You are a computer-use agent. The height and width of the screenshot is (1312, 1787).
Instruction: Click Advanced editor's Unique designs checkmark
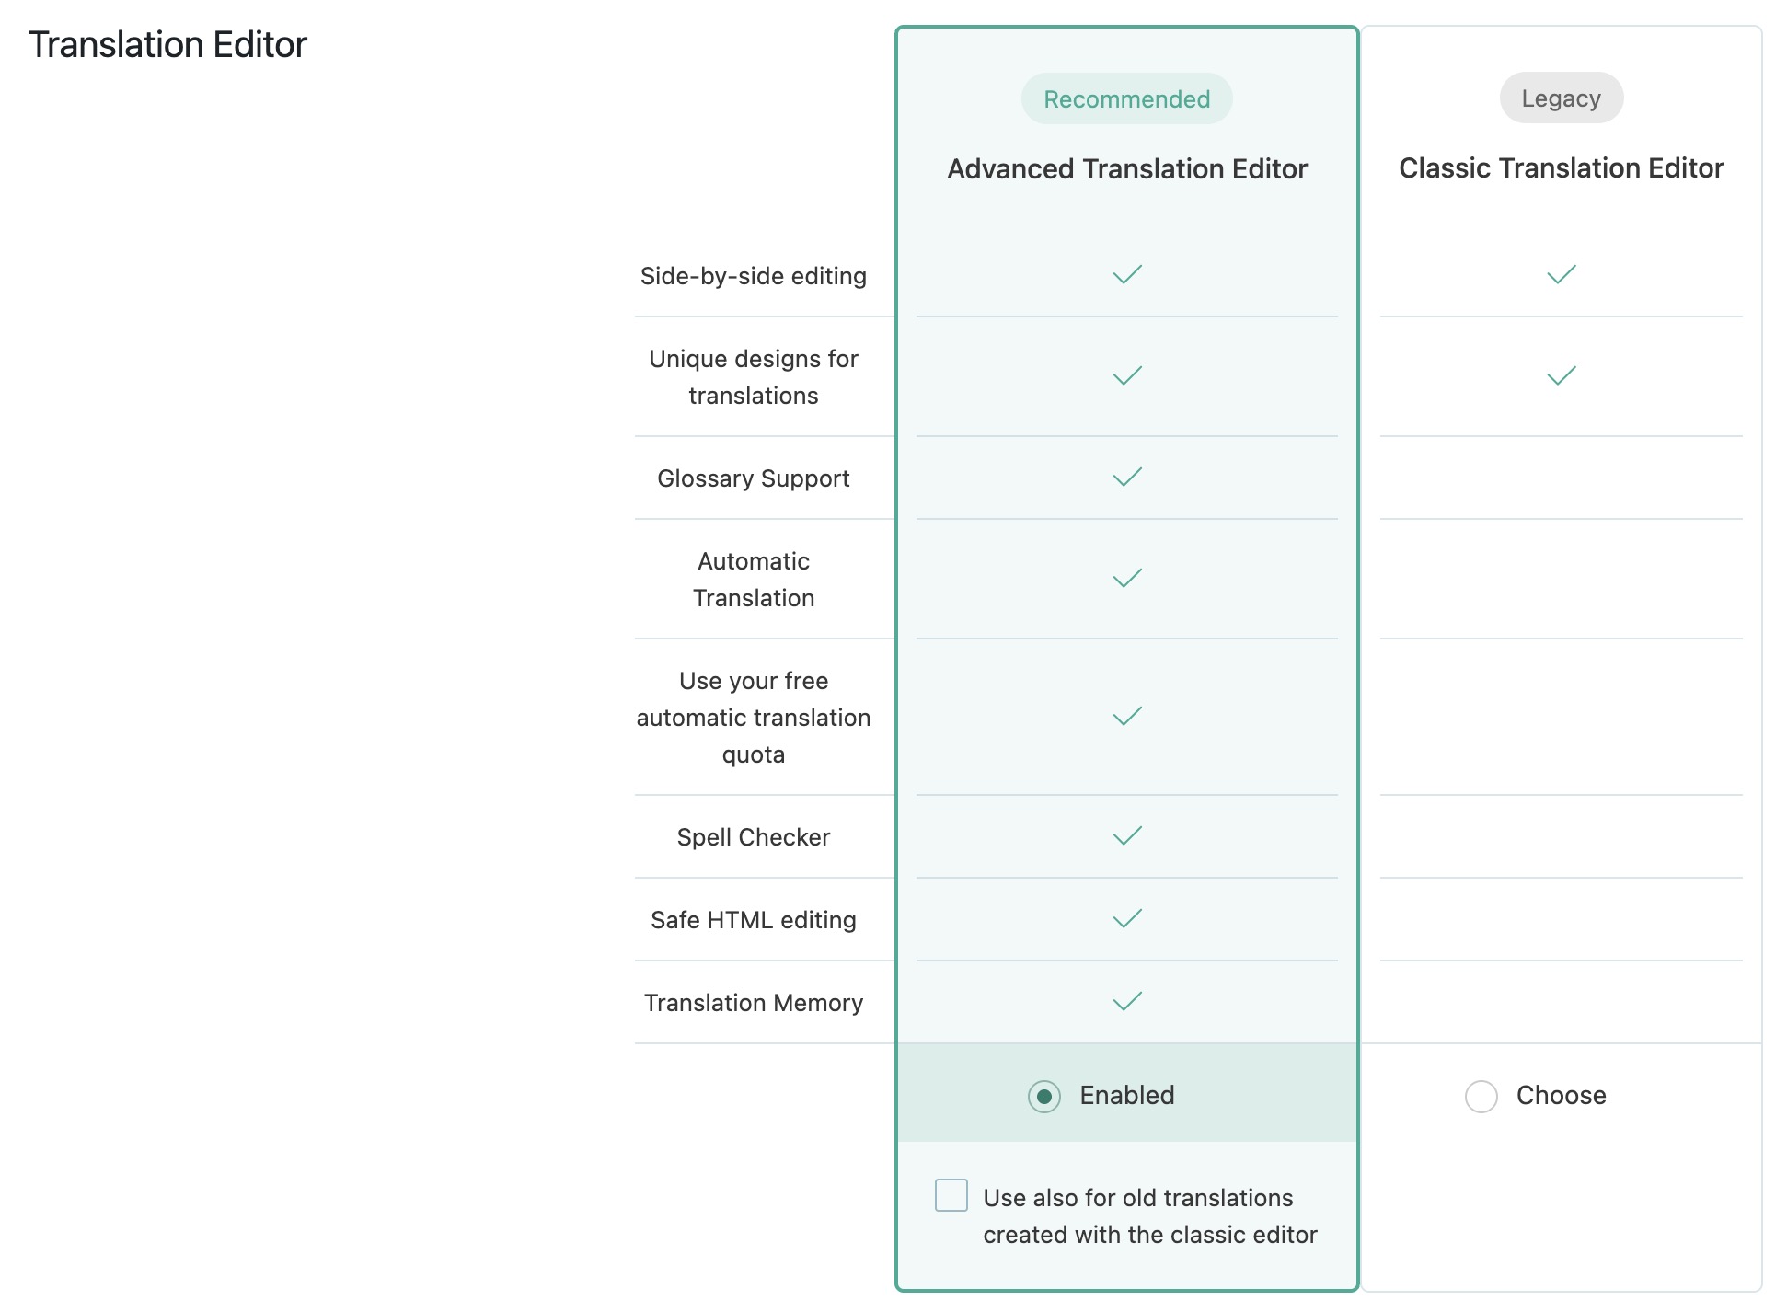coord(1126,376)
